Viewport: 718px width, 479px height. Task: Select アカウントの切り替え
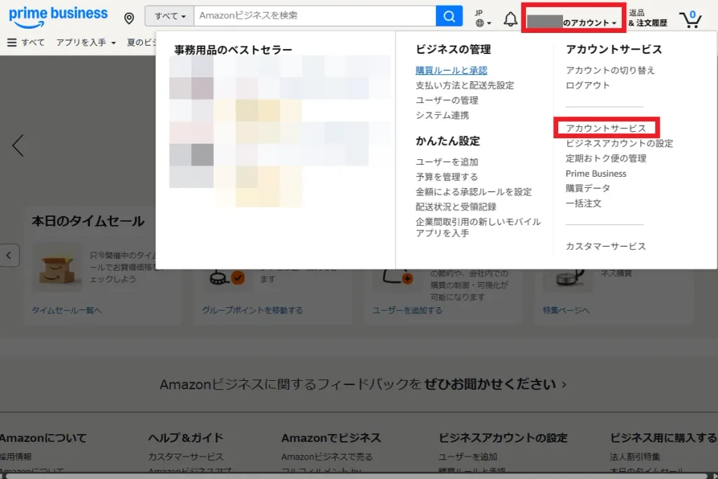610,71
